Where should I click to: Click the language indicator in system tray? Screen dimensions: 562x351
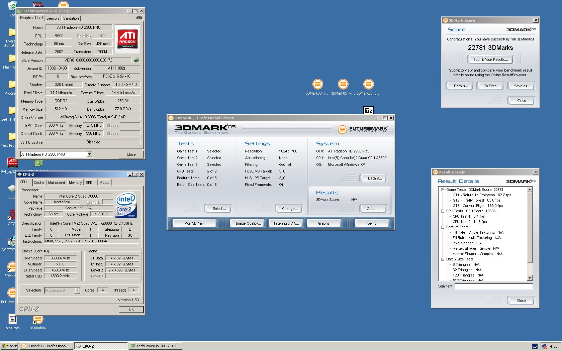tap(535, 346)
